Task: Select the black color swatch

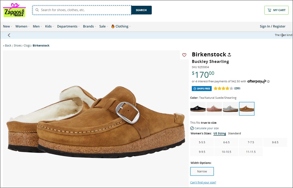Action: (x=198, y=108)
